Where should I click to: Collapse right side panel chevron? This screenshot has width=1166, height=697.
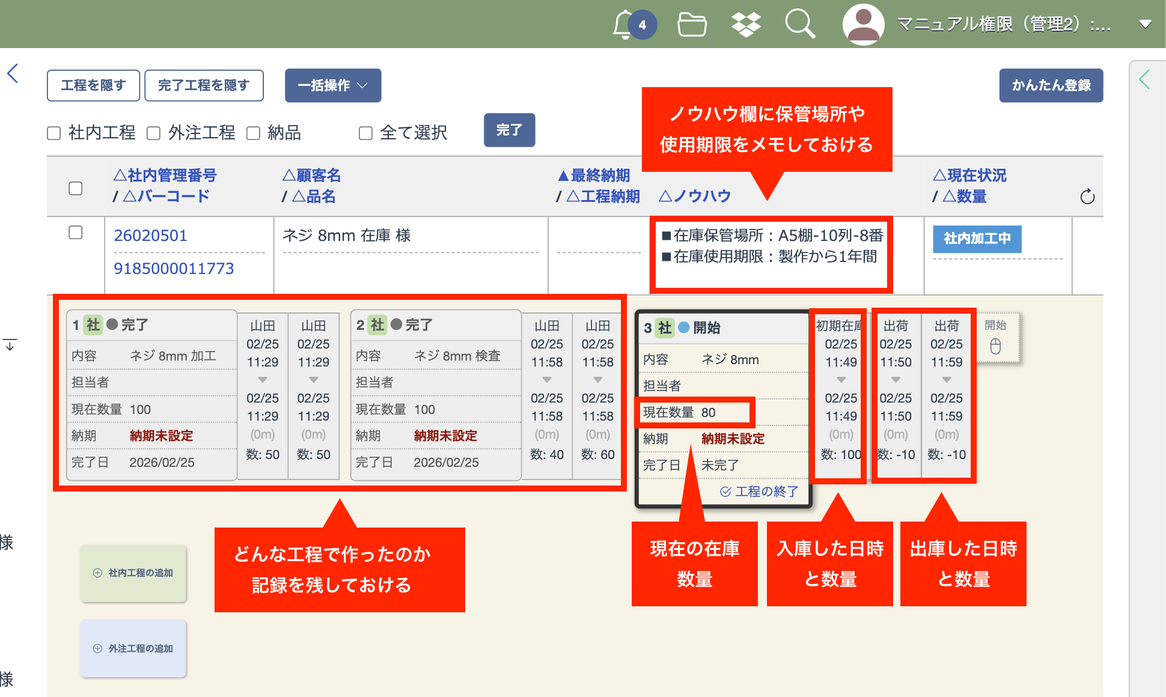point(1144,79)
